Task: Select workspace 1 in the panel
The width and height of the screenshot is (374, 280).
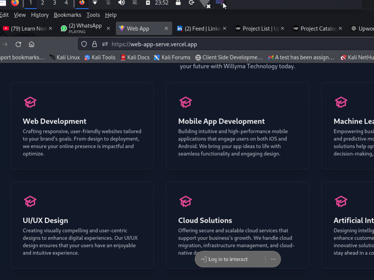Action: [31, 3]
